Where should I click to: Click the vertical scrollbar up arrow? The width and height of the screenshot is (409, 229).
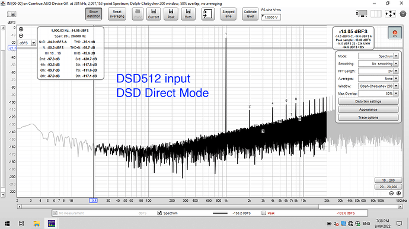(x=3, y=28)
